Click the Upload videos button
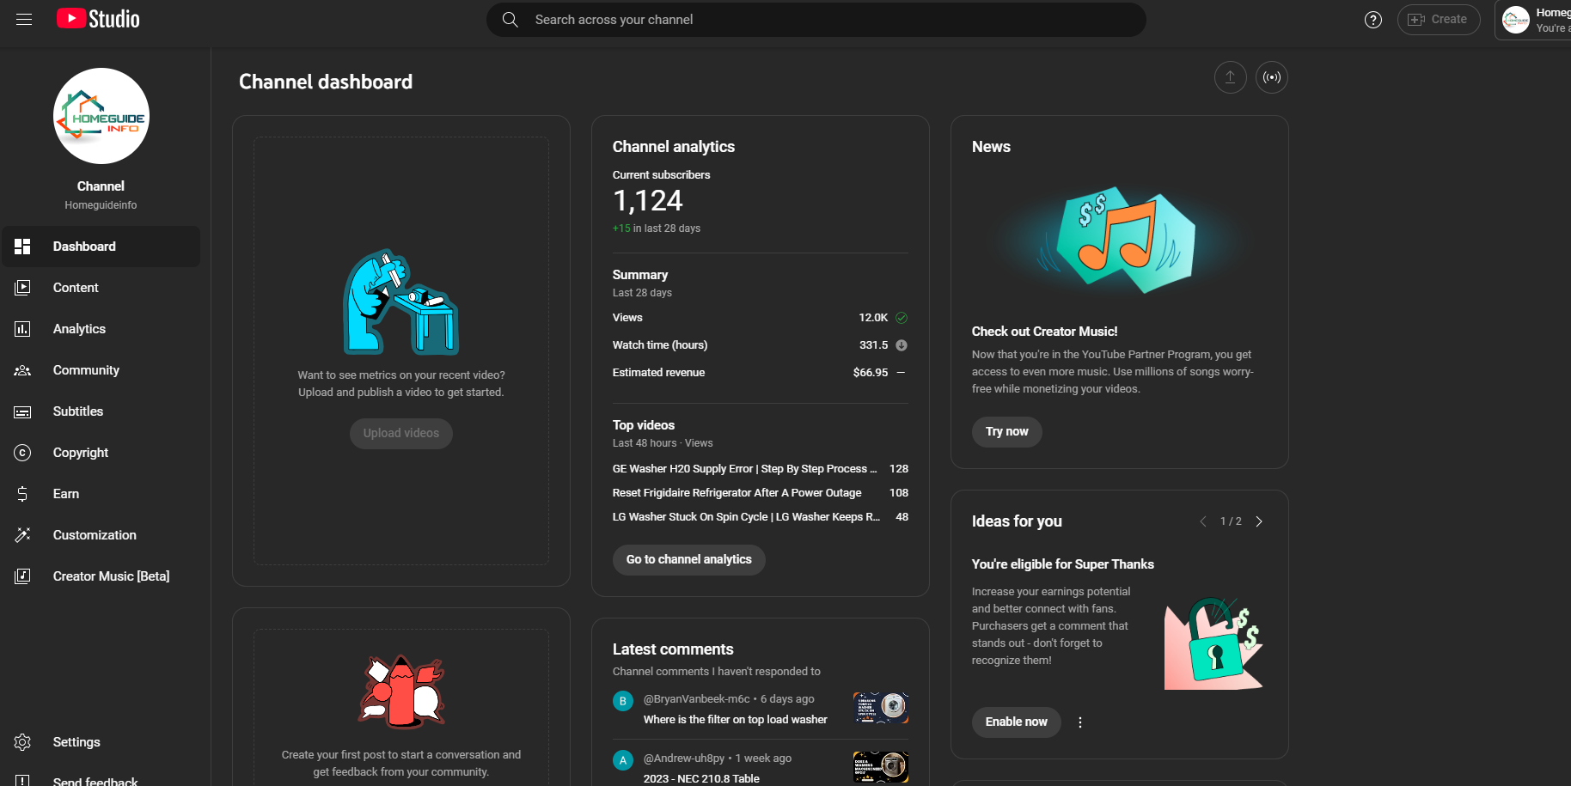Image resolution: width=1571 pixels, height=786 pixels. click(x=401, y=433)
